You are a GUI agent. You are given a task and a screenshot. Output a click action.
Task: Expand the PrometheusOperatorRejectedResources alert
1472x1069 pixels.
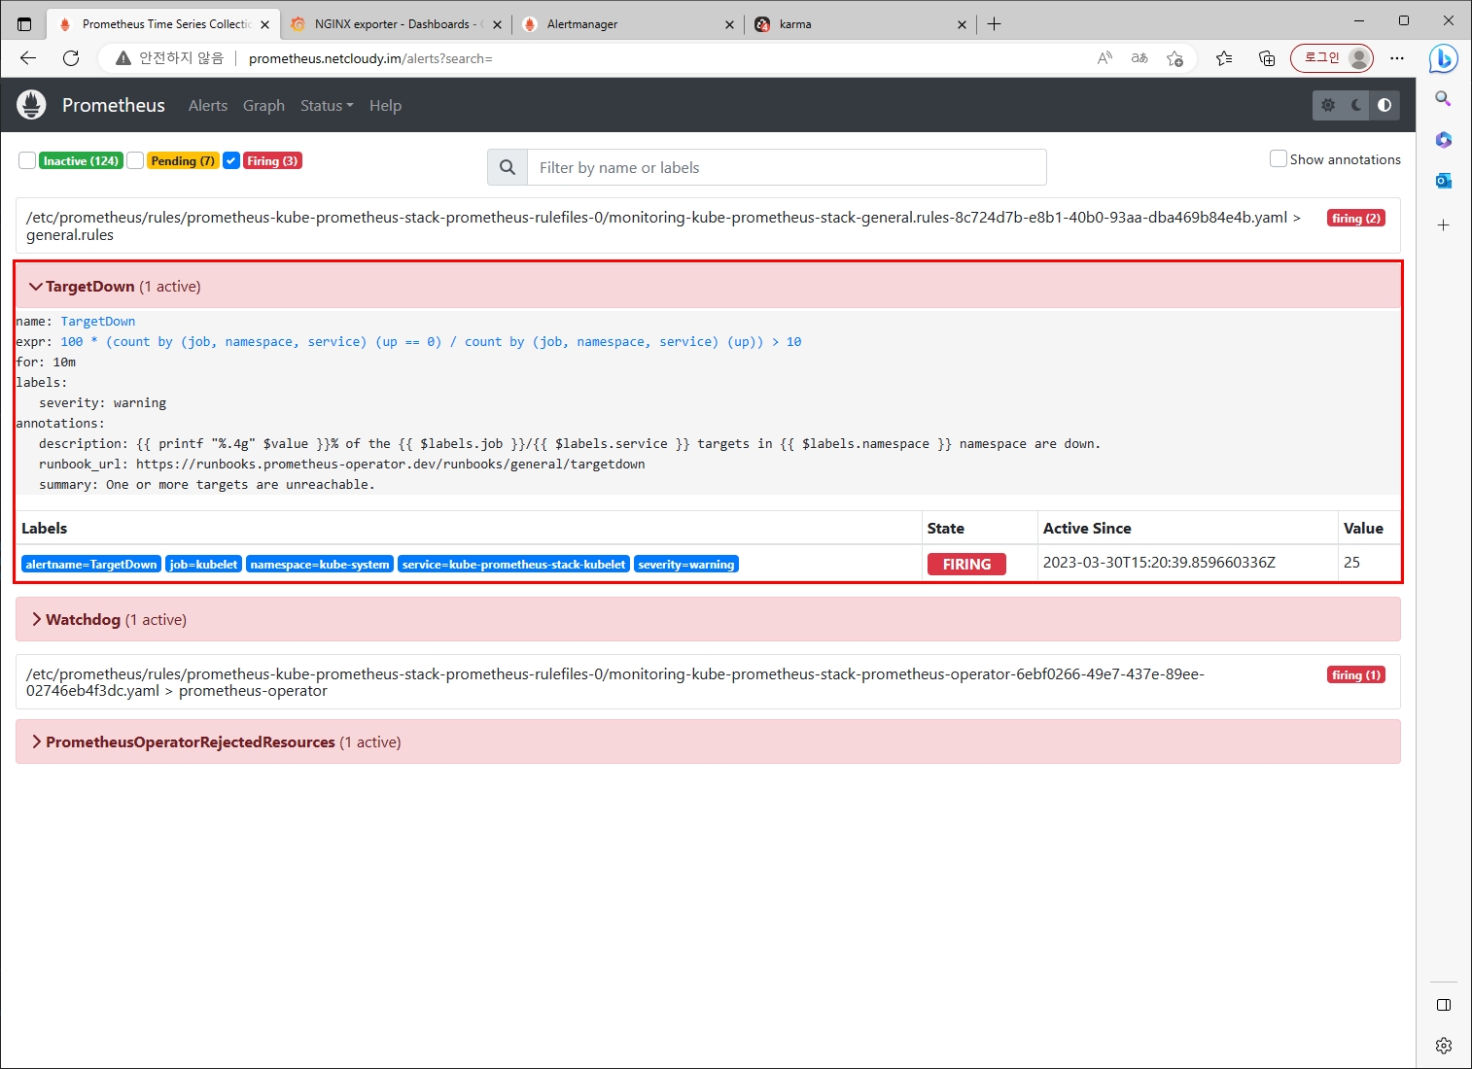[708, 741]
